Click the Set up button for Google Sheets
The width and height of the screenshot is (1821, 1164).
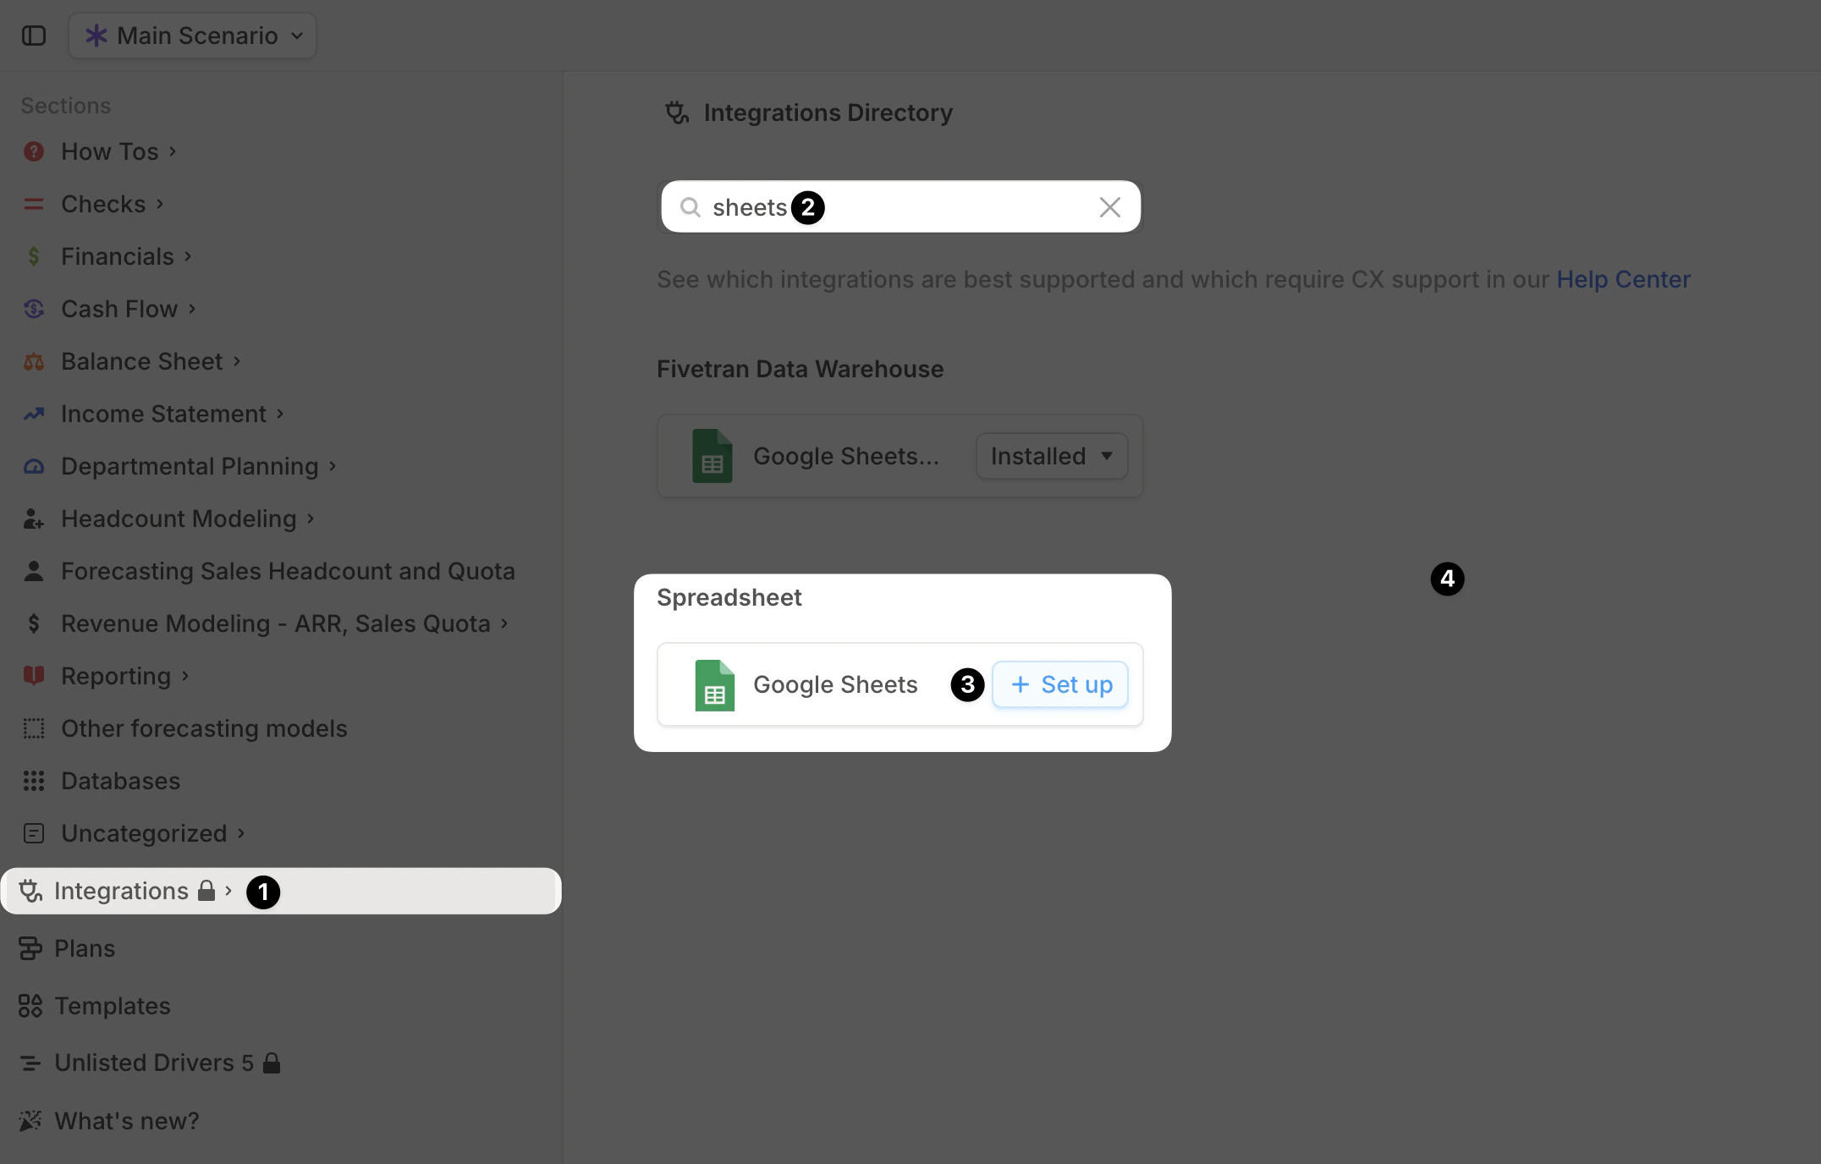coord(1059,684)
